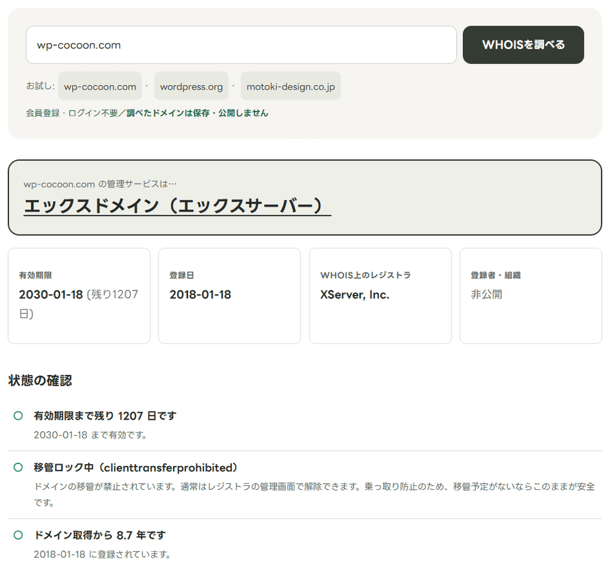610x577 pixels.
Task: Click the domain search input field
Action: click(x=241, y=45)
